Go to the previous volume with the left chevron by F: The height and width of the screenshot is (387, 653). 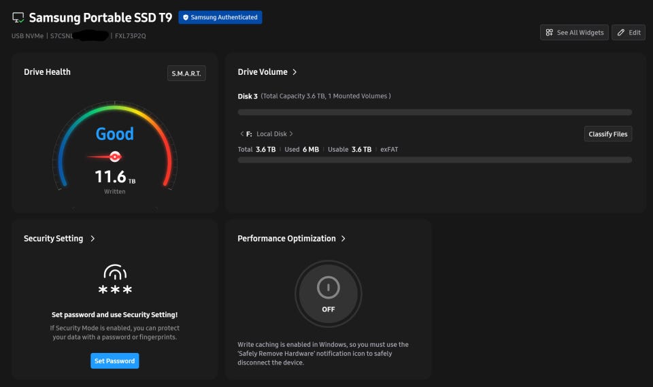point(241,134)
